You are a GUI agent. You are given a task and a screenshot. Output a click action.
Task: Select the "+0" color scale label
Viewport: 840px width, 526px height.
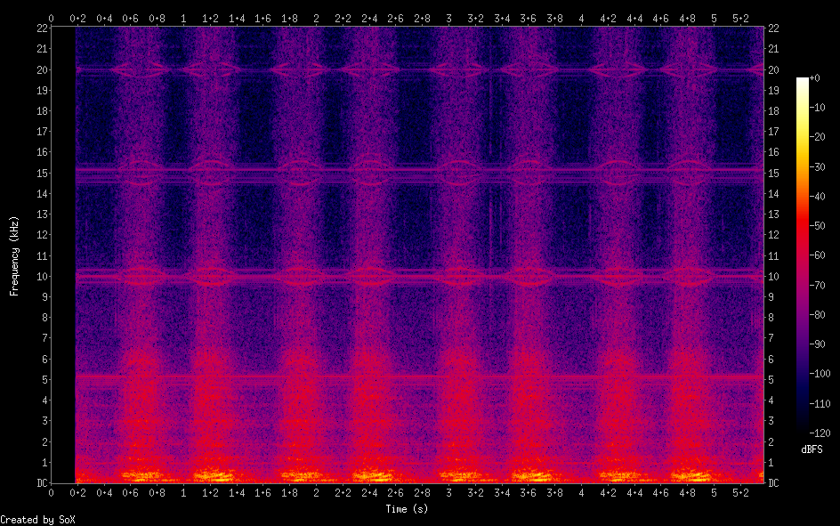click(814, 78)
